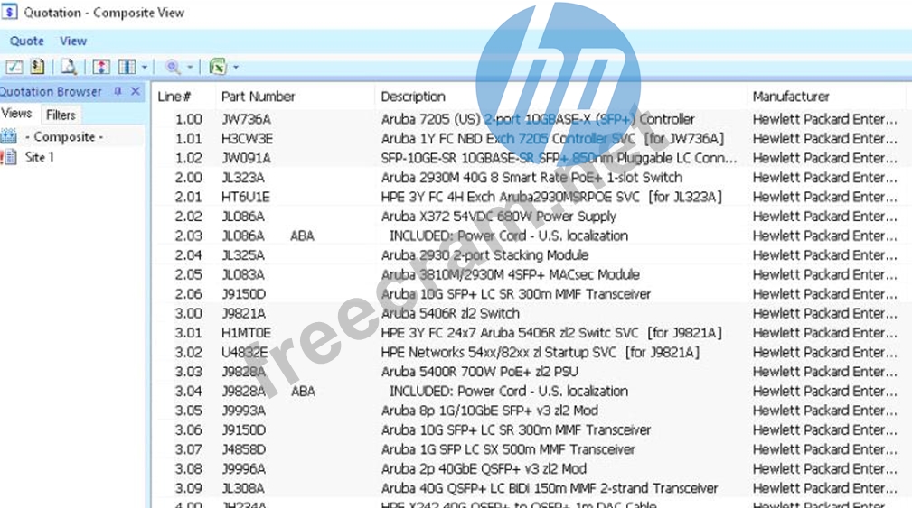Select part number JW091A
The width and height of the screenshot is (912, 508).
click(x=246, y=158)
